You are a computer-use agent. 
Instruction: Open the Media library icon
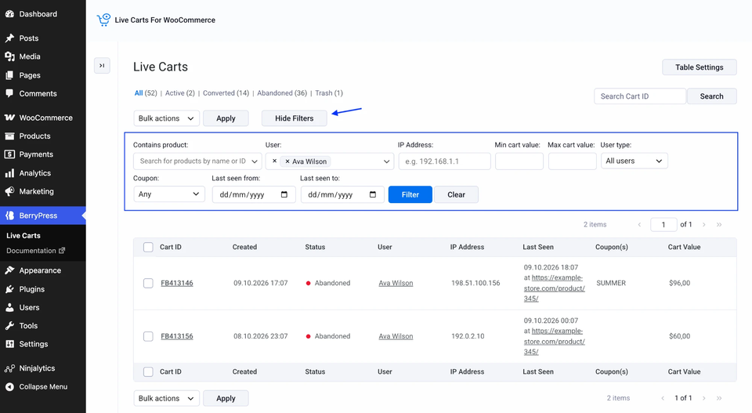coord(9,56)
